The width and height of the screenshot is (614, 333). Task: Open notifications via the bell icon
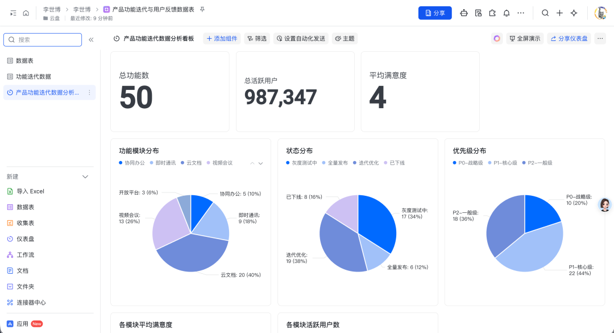(x=506, y=13)
